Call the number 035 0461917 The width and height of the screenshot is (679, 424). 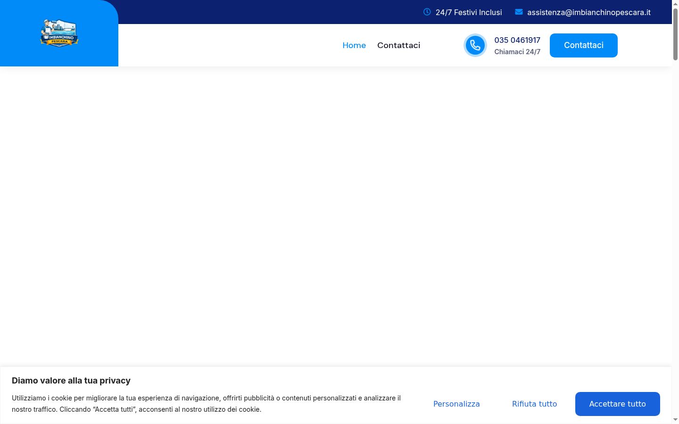517,40
